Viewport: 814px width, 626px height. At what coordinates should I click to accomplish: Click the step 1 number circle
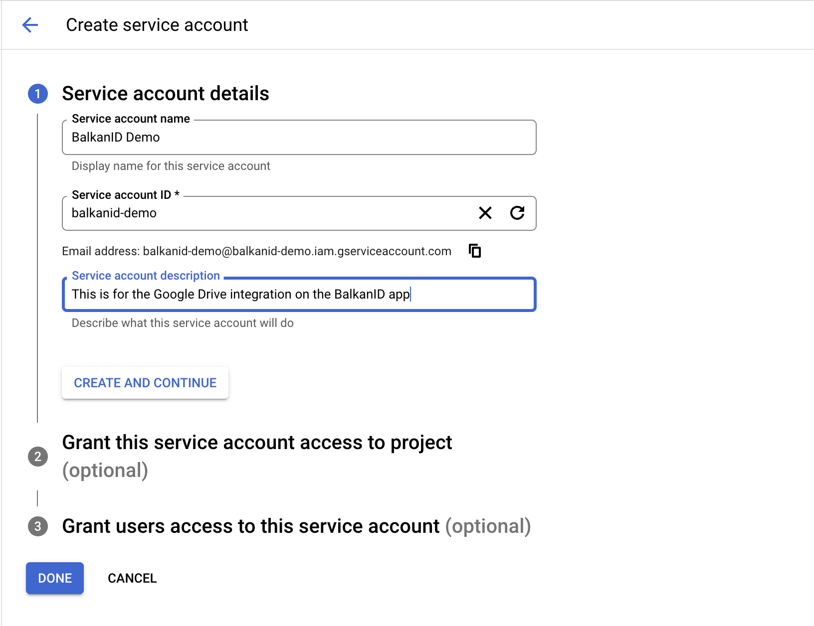point(38,94)
